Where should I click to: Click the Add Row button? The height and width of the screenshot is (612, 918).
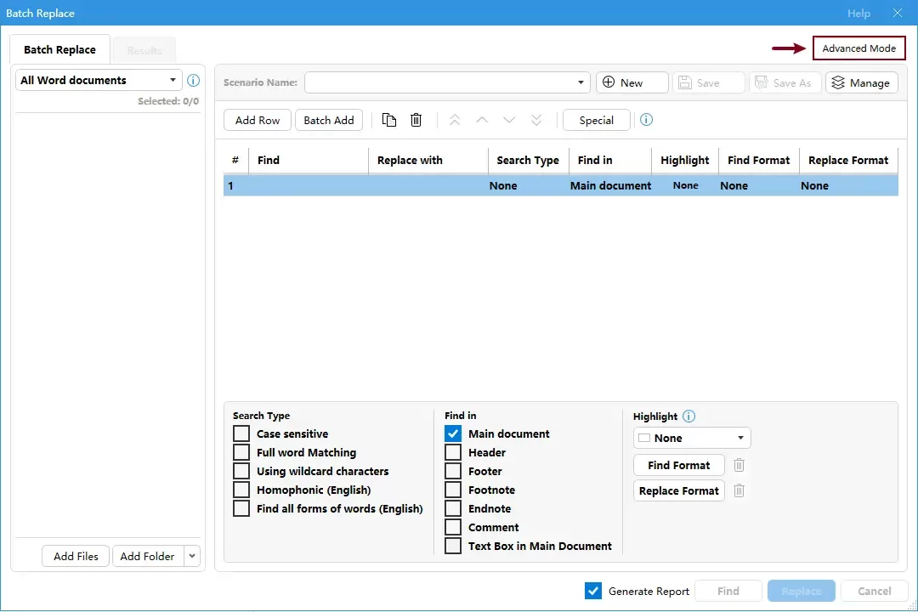258,120
